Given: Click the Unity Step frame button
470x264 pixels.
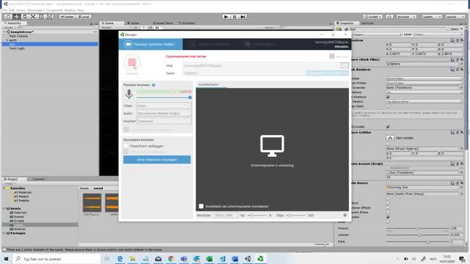Looking at the screenshot, I should [x=243, y=16].
